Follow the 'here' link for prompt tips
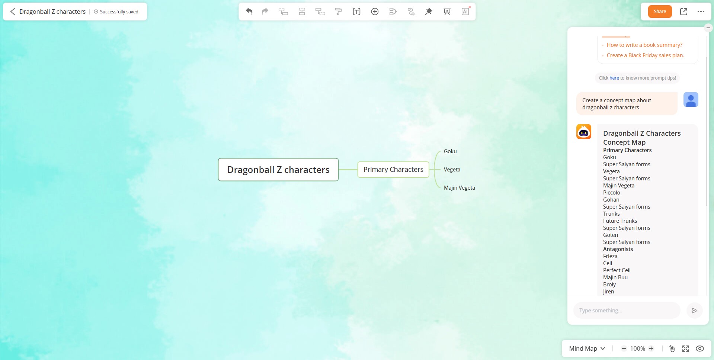 (x=614, y=78)
